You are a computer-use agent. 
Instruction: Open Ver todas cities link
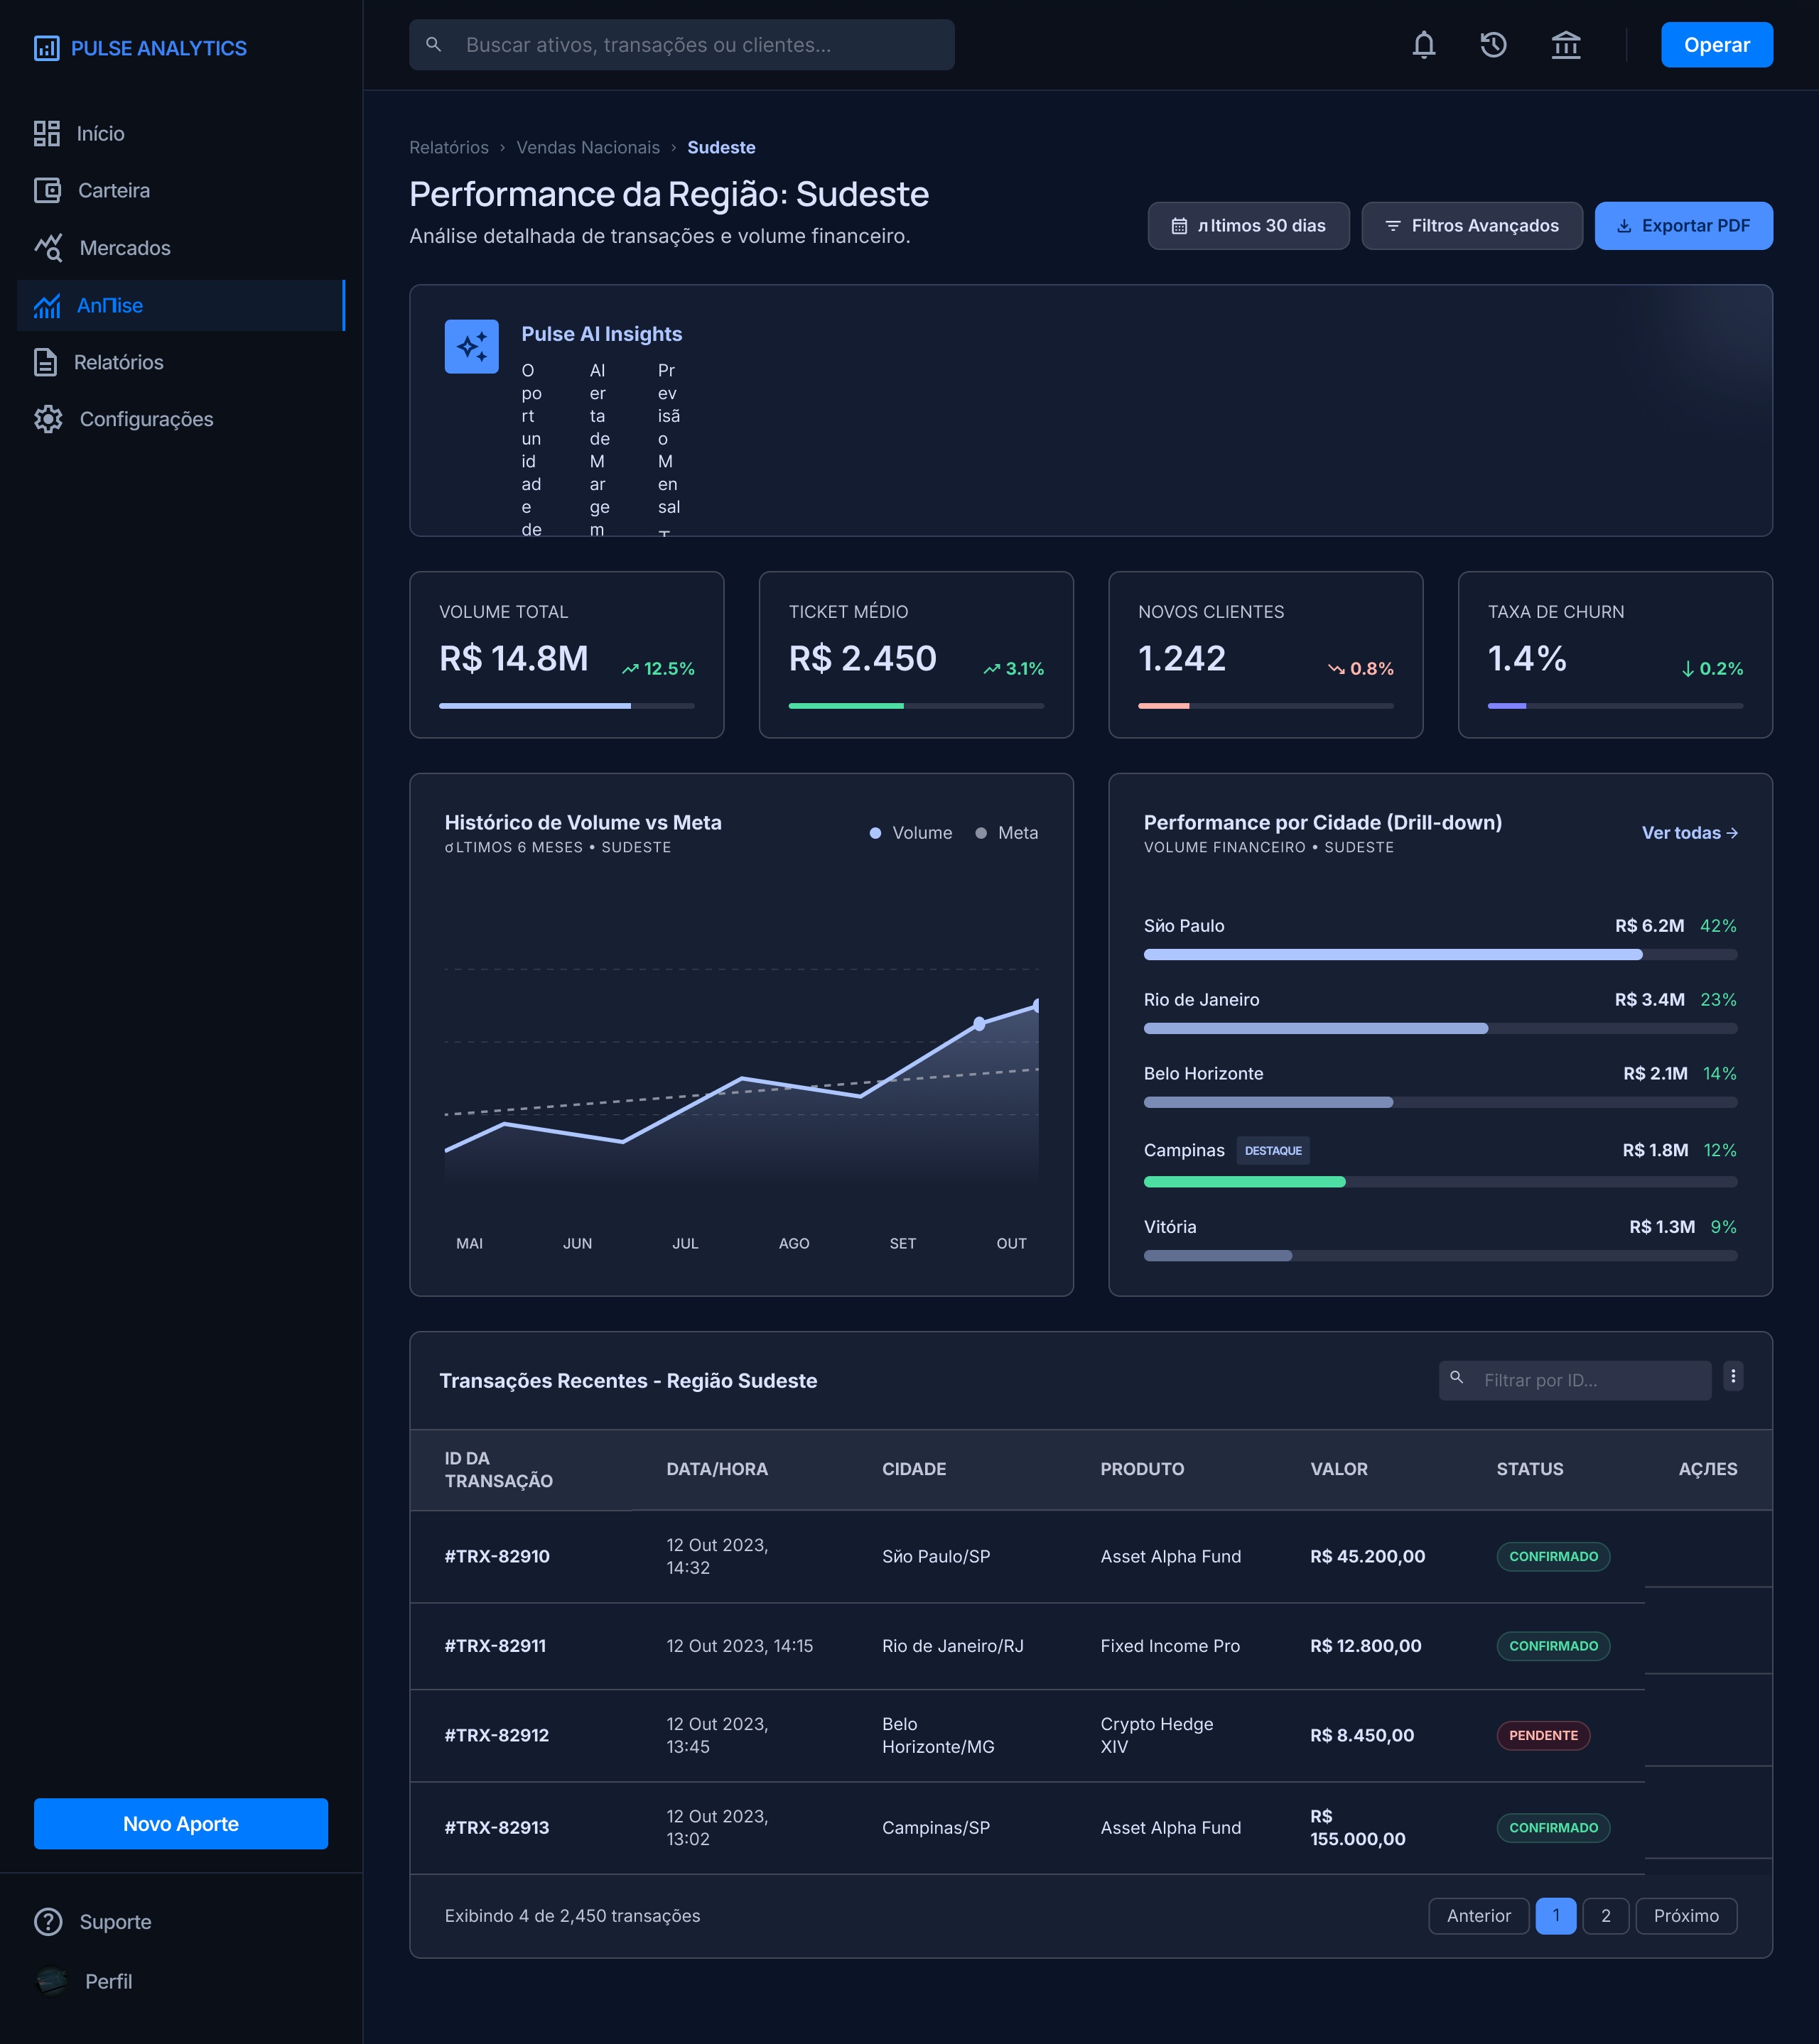[x=1689, y=833]
